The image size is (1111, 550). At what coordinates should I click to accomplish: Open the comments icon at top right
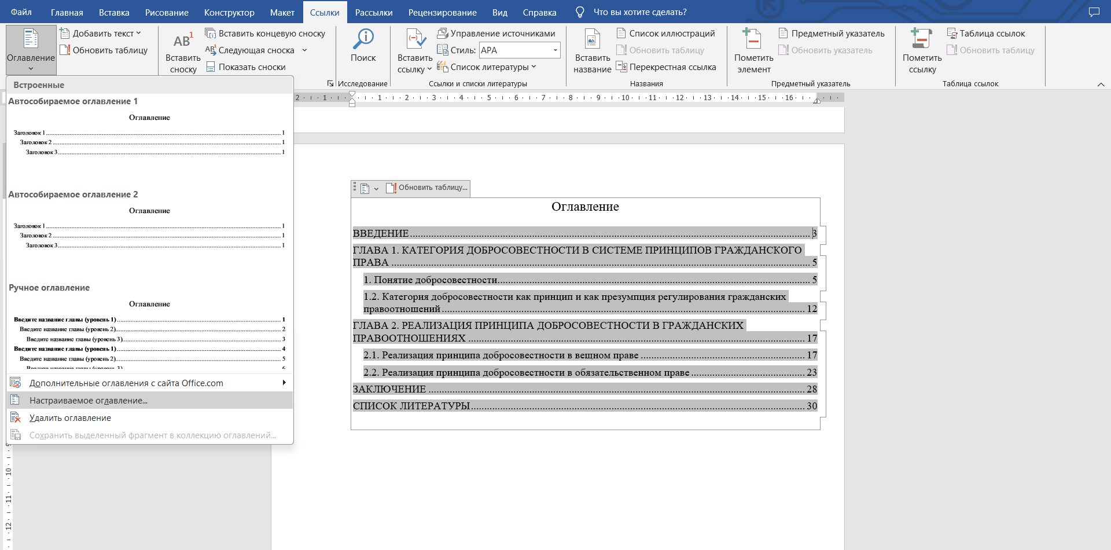pyautogui.click(x=1094, y=12)
